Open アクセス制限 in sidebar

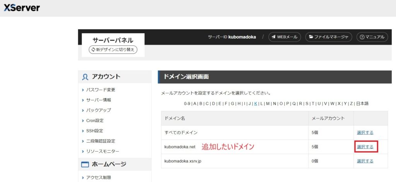pyautogui.click(x=99, y=177)
